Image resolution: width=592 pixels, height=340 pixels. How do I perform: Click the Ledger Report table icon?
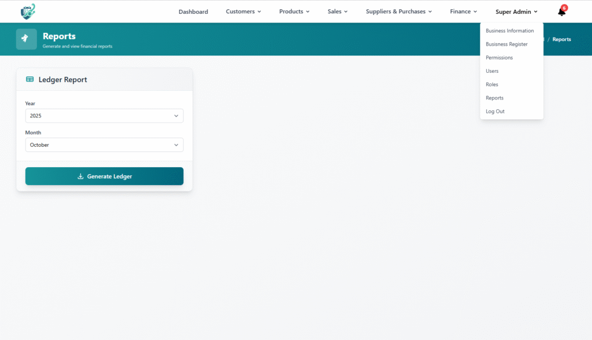coord(30,80)
